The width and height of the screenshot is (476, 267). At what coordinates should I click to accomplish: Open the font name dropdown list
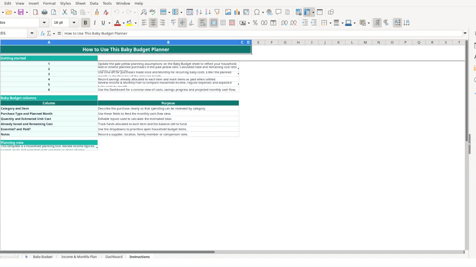coord(44,23)
